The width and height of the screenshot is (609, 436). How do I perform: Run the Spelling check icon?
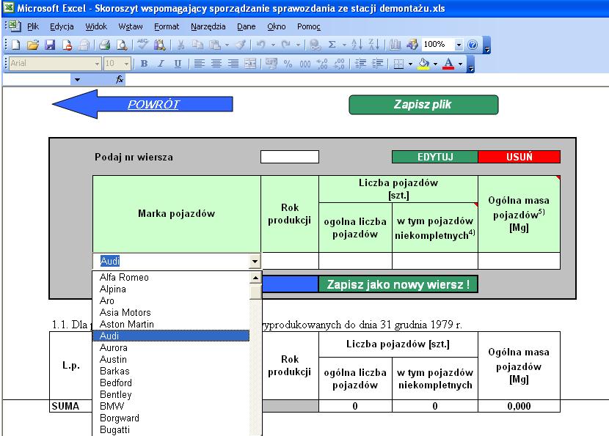coord(142,45)
